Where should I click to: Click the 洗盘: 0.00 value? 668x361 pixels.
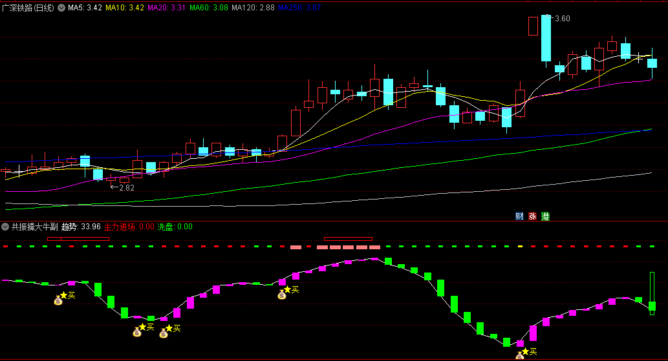(175, 227)
